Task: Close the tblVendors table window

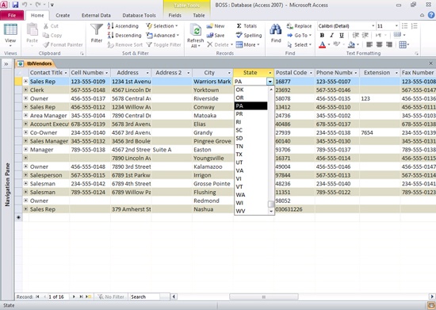Action: pyautogui.click(x=430, y=63)
